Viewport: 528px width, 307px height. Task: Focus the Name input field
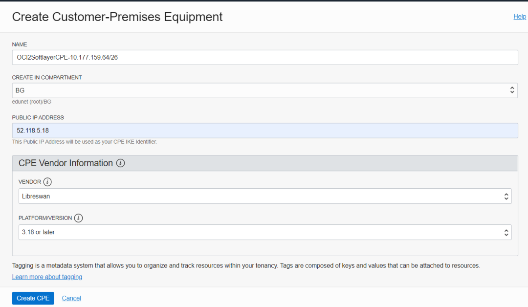coord(264,58)
